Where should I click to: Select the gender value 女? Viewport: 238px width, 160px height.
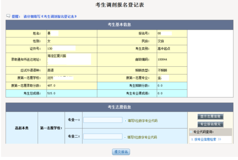(49, 41)
